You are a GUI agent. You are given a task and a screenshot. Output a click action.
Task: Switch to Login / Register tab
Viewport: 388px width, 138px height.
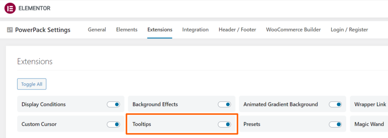point(349,30)
